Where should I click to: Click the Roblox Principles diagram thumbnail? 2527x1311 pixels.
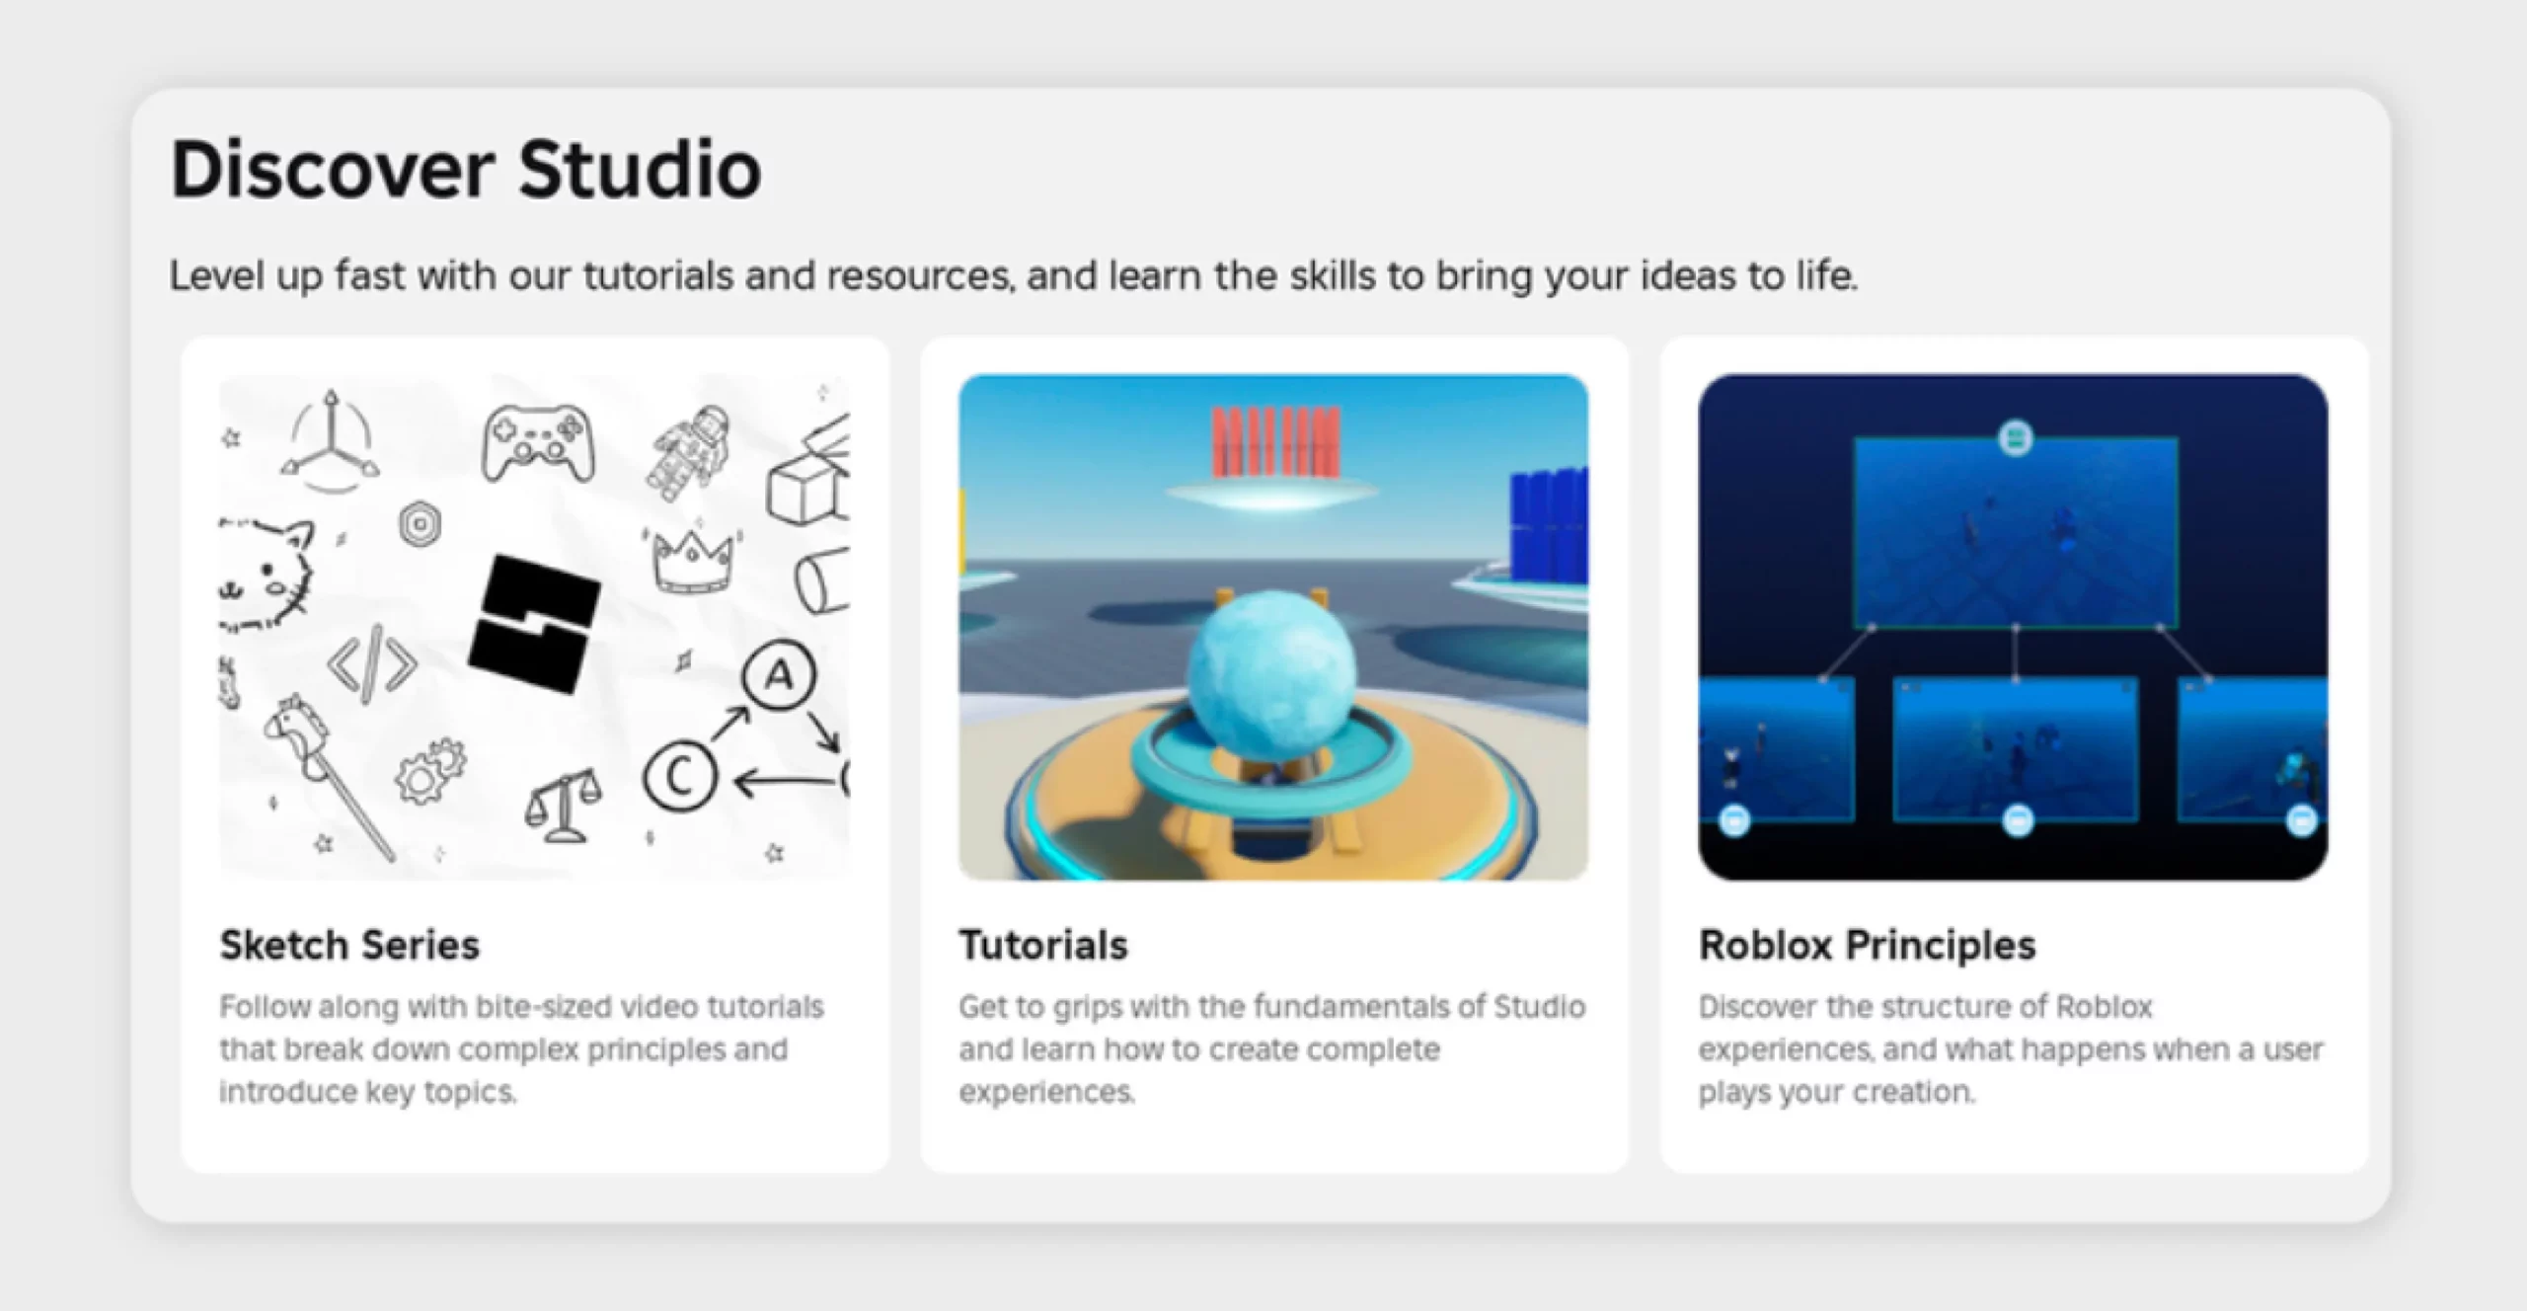point(2013,626)
